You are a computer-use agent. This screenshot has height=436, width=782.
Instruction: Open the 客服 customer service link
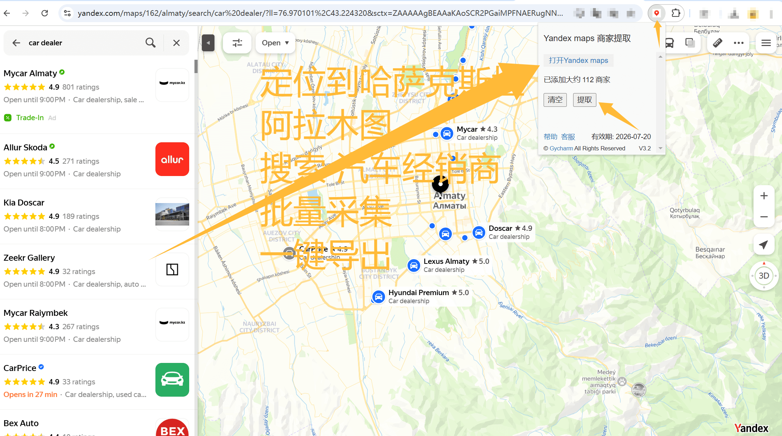(568, 137)
